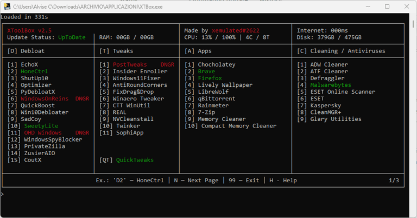Select NVCleanstall entry
This screenshot has width=417, height=218.
tap(127, 119)
